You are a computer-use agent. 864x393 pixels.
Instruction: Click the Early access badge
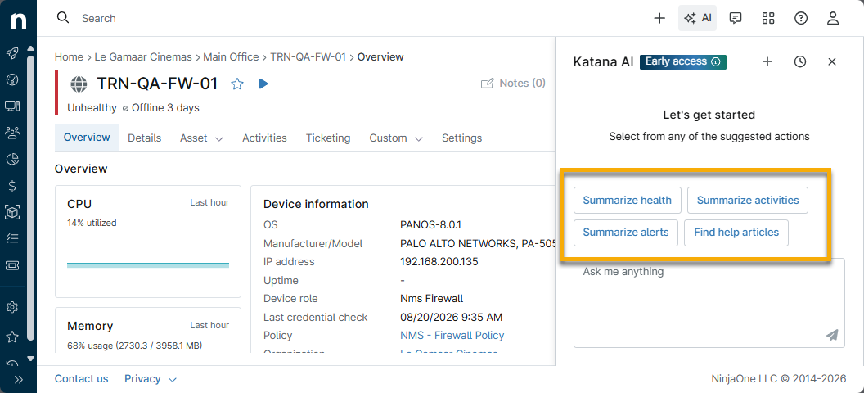pos(682,61)
